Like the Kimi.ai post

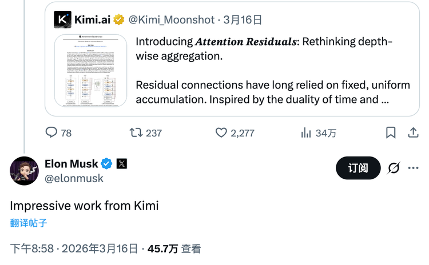222,132
